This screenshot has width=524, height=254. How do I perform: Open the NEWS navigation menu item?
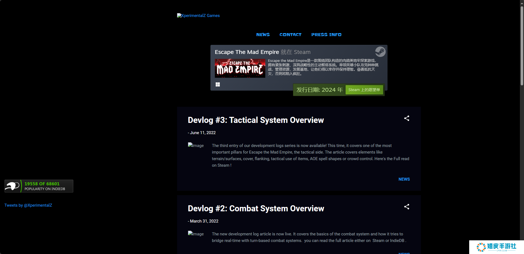263,35
